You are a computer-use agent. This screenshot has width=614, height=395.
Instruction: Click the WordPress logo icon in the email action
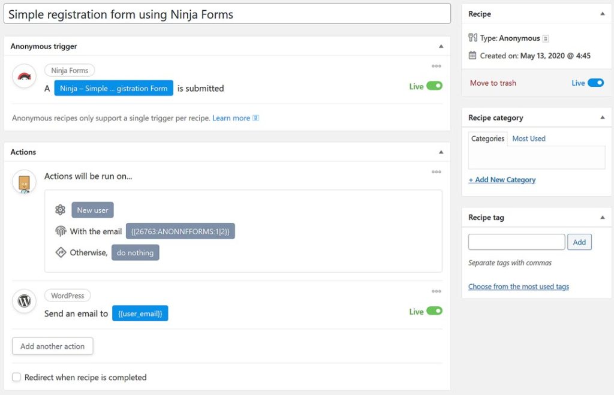(x=24, y=301)
